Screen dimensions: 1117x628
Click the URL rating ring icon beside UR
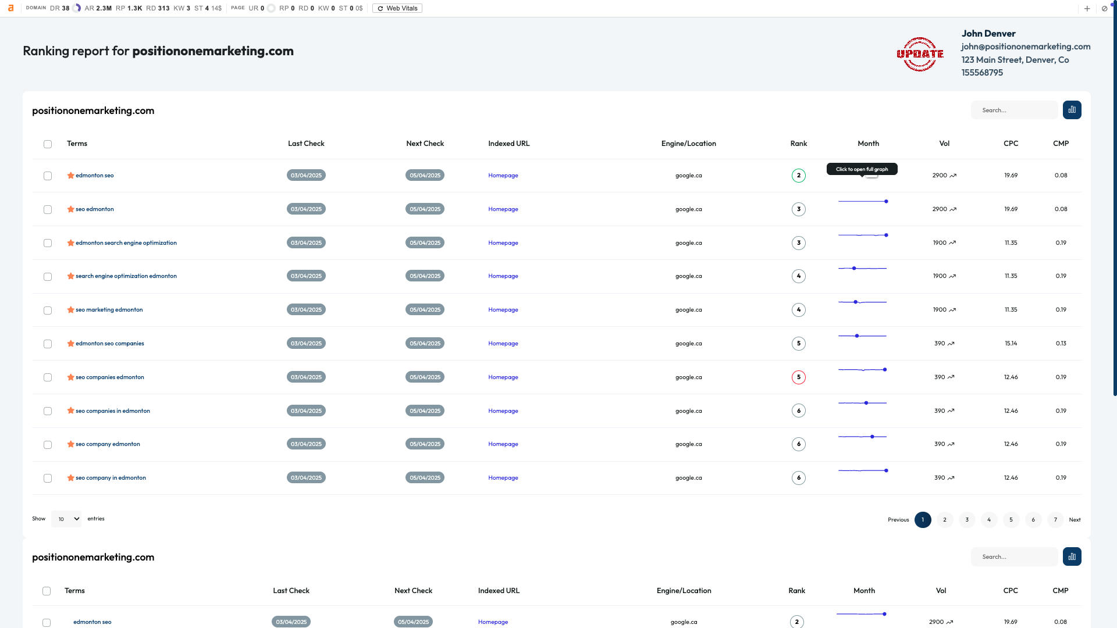coord(271,8)
